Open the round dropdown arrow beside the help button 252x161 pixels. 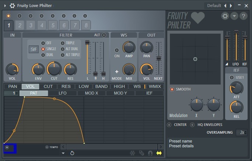coord(234,16)
